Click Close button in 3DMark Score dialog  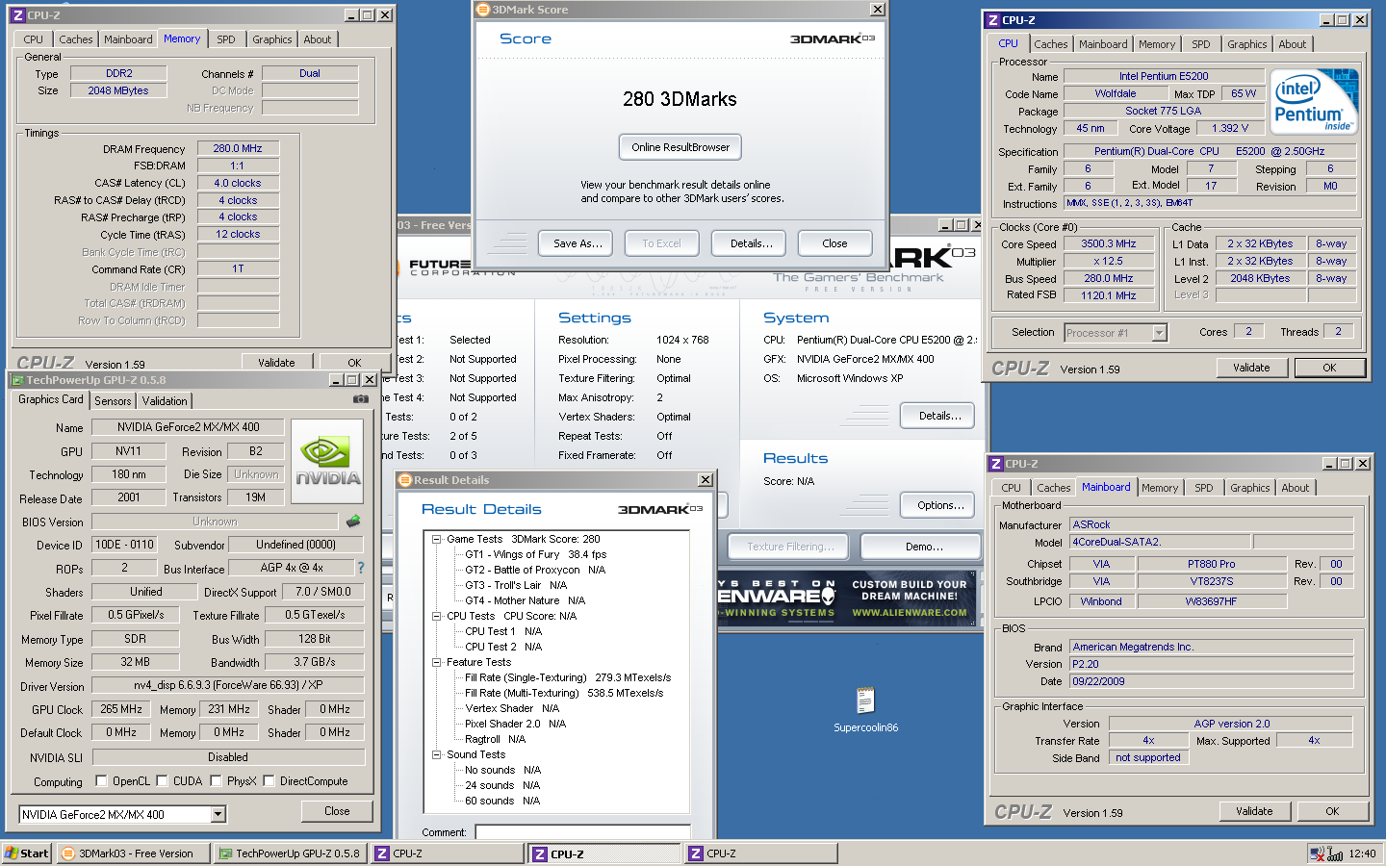click(834, 243)
